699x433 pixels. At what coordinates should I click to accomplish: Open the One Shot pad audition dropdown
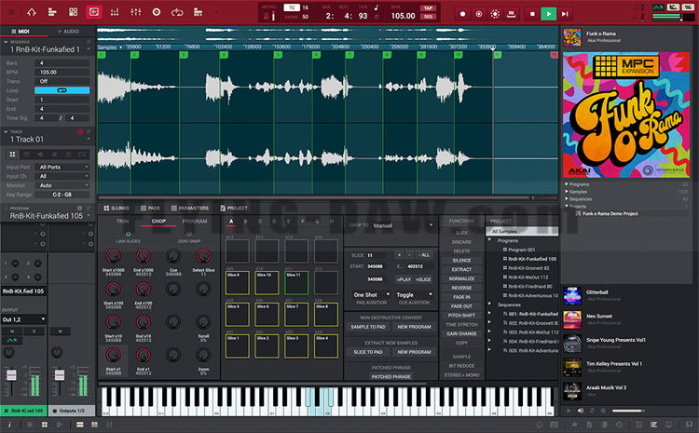(x=371, y=295)
